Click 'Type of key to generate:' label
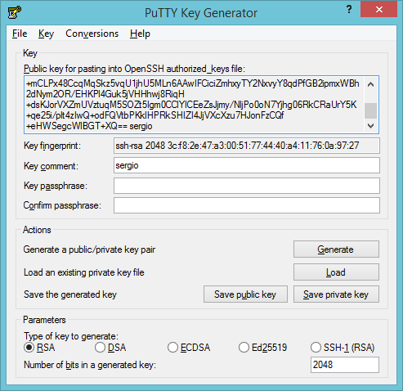The image size is (403, 391). coord(71,336)
